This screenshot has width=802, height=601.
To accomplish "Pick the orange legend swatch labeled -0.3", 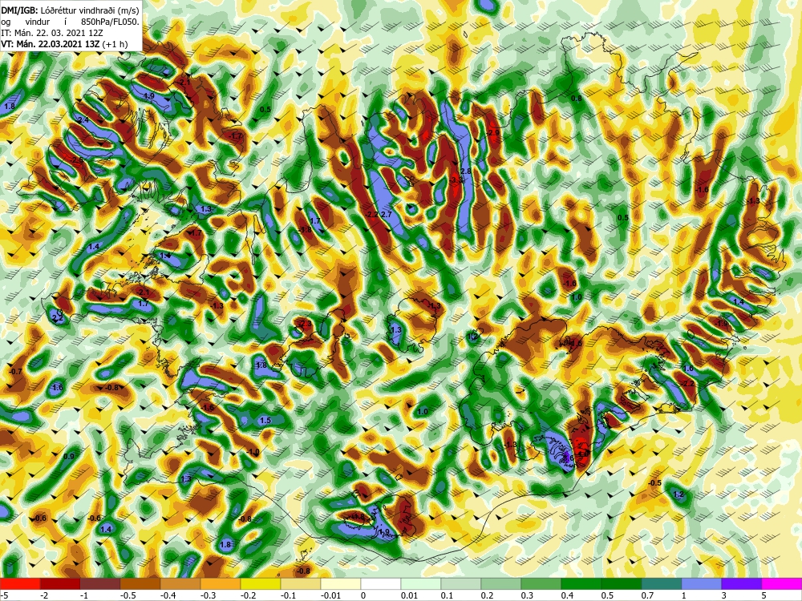I will point(220,583).
